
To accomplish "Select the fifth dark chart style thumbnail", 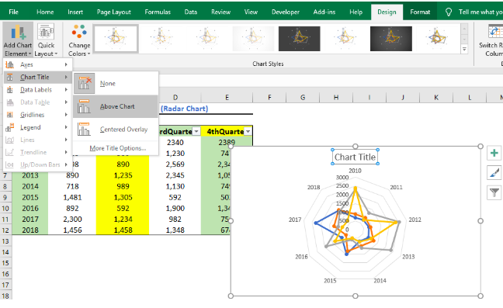I will click(299, 39).
